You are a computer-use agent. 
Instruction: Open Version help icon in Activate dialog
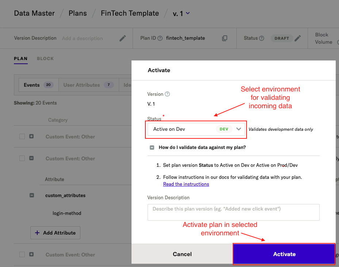pos(167,94)
